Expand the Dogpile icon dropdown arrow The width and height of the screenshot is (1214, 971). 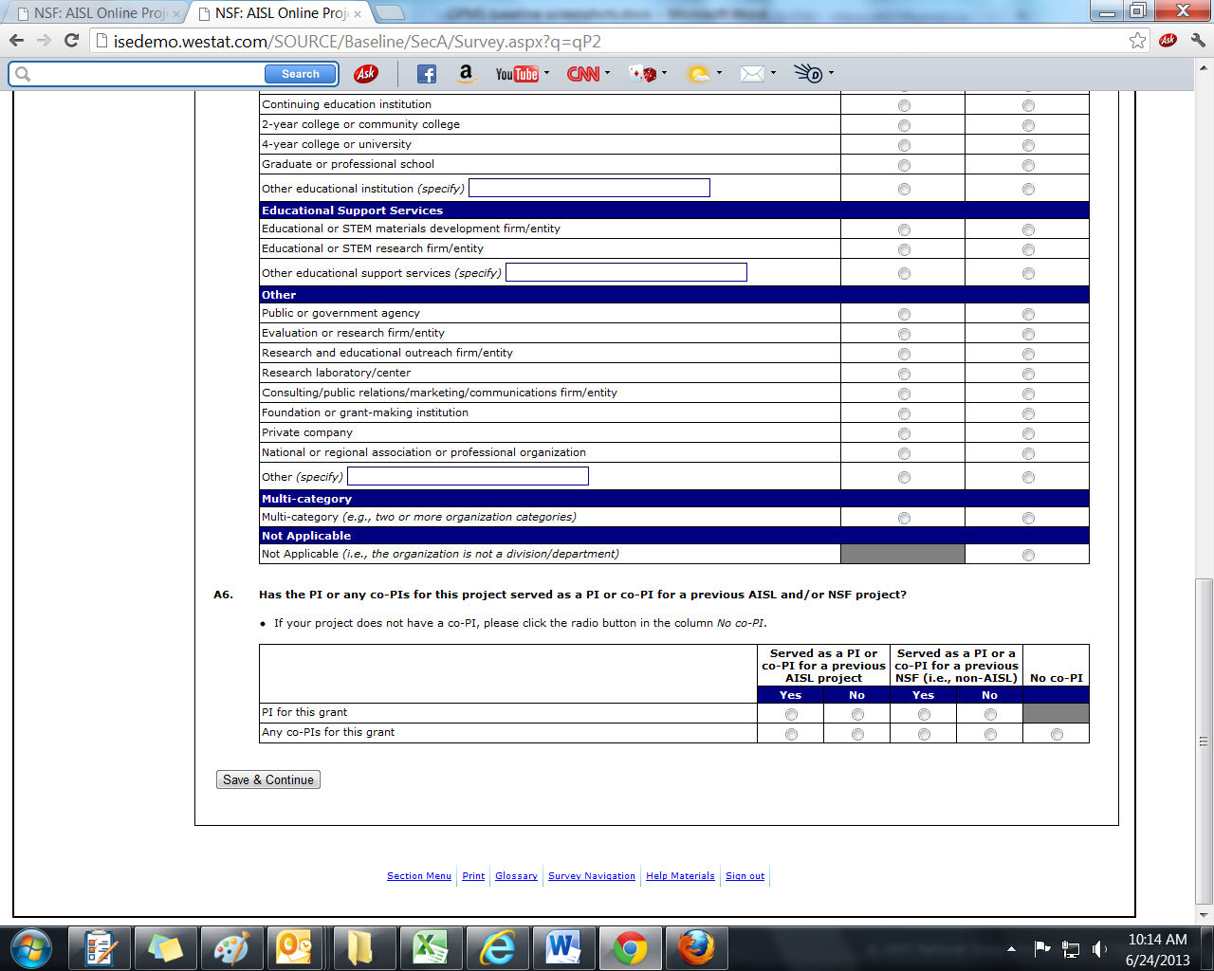(831, 73)
